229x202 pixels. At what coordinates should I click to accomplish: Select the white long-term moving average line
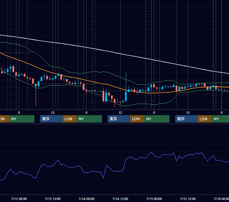pyautogui.click(x=114, y=53)
